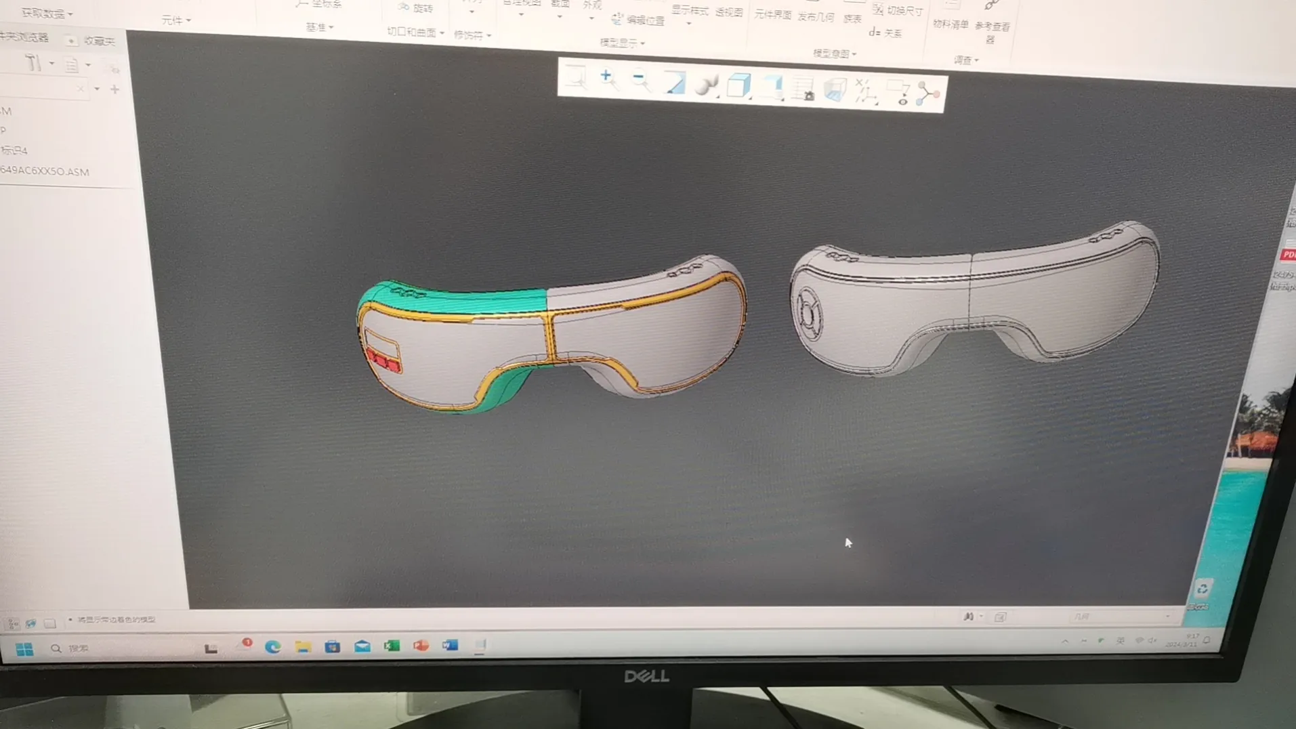Open Microsoft Edge from taskbar
Viewport: 1296px width, 729px height.
272,647
